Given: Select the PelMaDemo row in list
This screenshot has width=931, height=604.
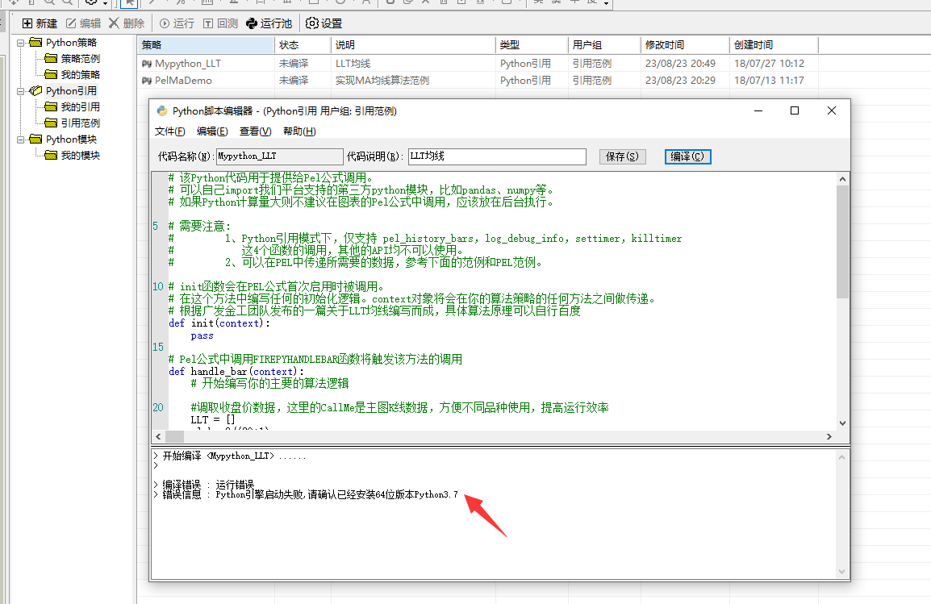Looking at the screenshot, I should pos(183,81).
